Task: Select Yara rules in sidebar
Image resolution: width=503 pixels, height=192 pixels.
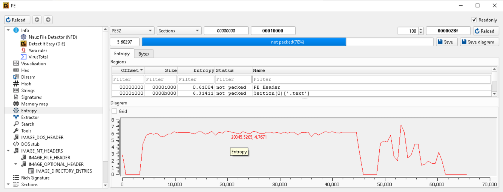Action: coord(38,50)
